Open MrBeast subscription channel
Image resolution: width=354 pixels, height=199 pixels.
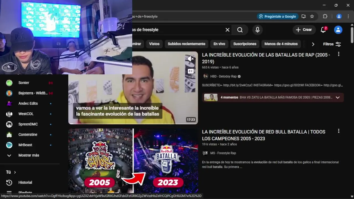[30, 145]
